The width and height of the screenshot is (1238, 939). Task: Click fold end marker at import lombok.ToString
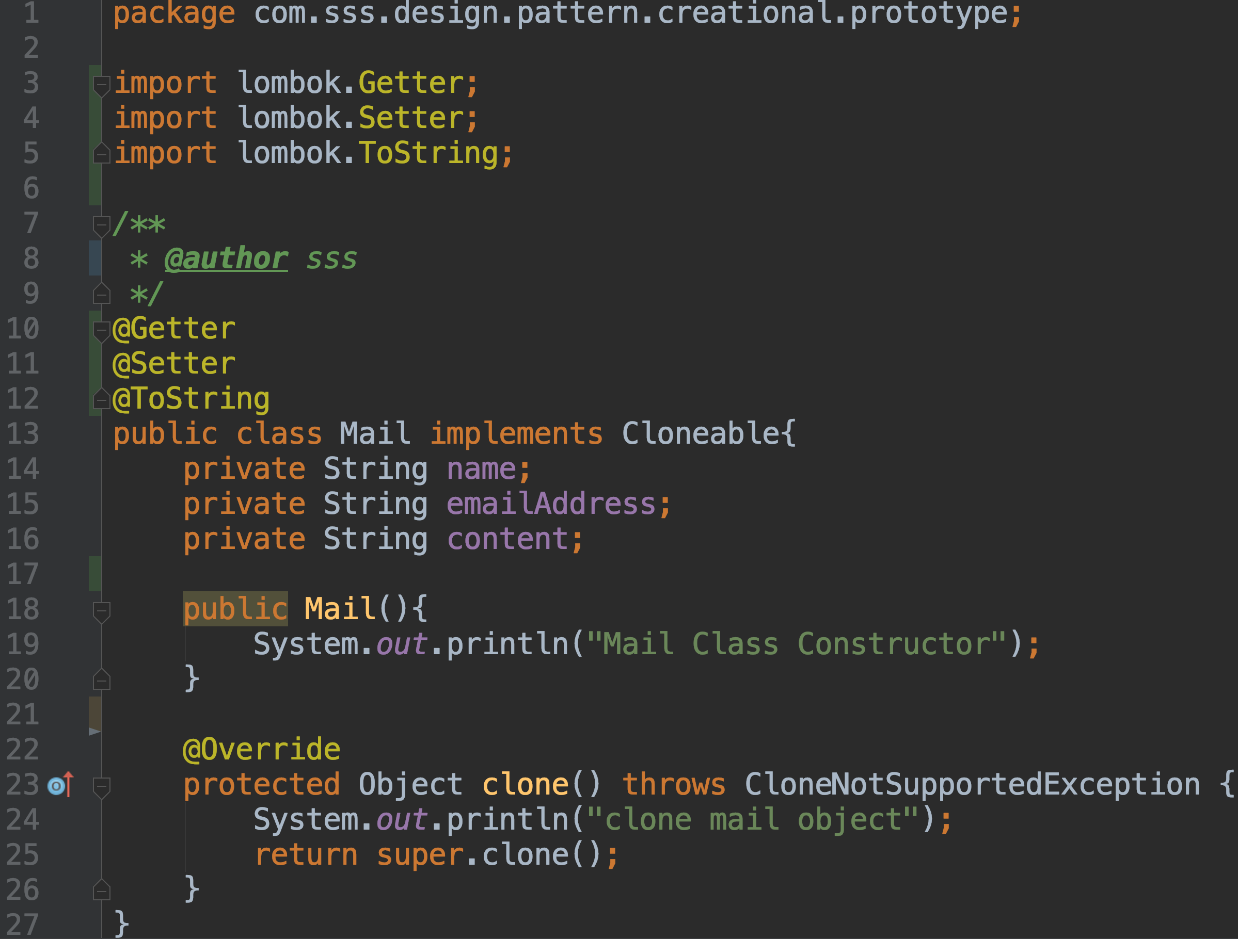click(x=101, y=153)
